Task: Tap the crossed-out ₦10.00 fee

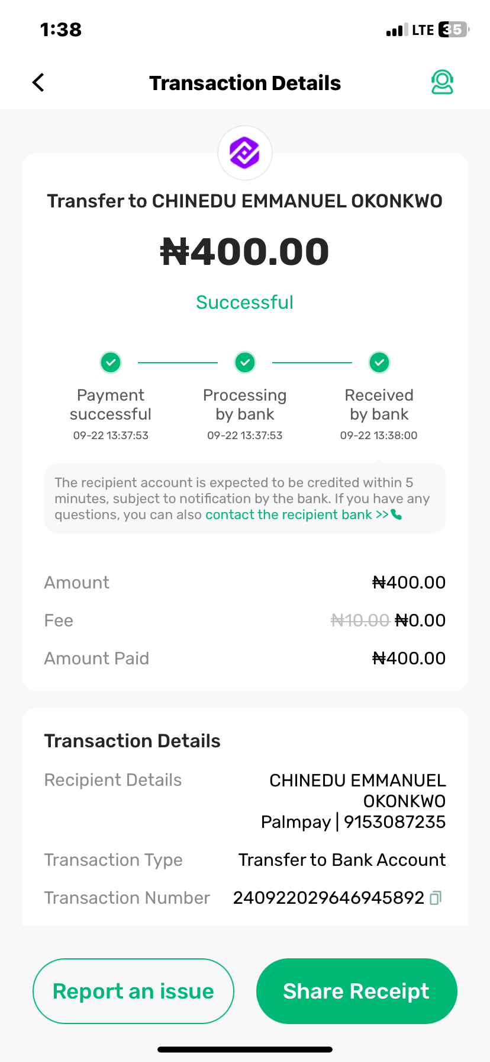Action: [x=360, y=620]
